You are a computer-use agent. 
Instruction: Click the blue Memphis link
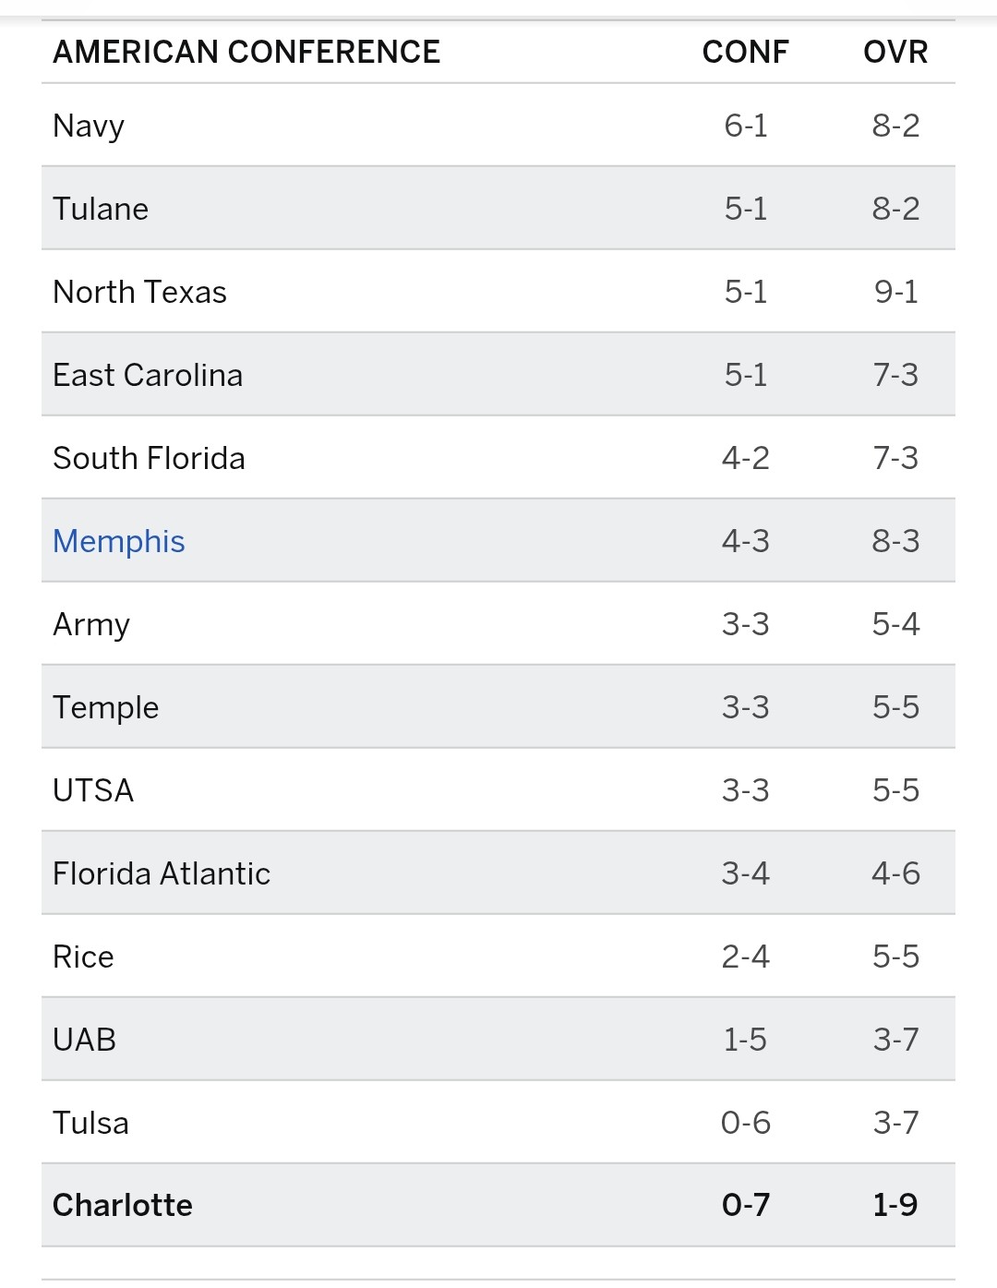click(119, 541)
